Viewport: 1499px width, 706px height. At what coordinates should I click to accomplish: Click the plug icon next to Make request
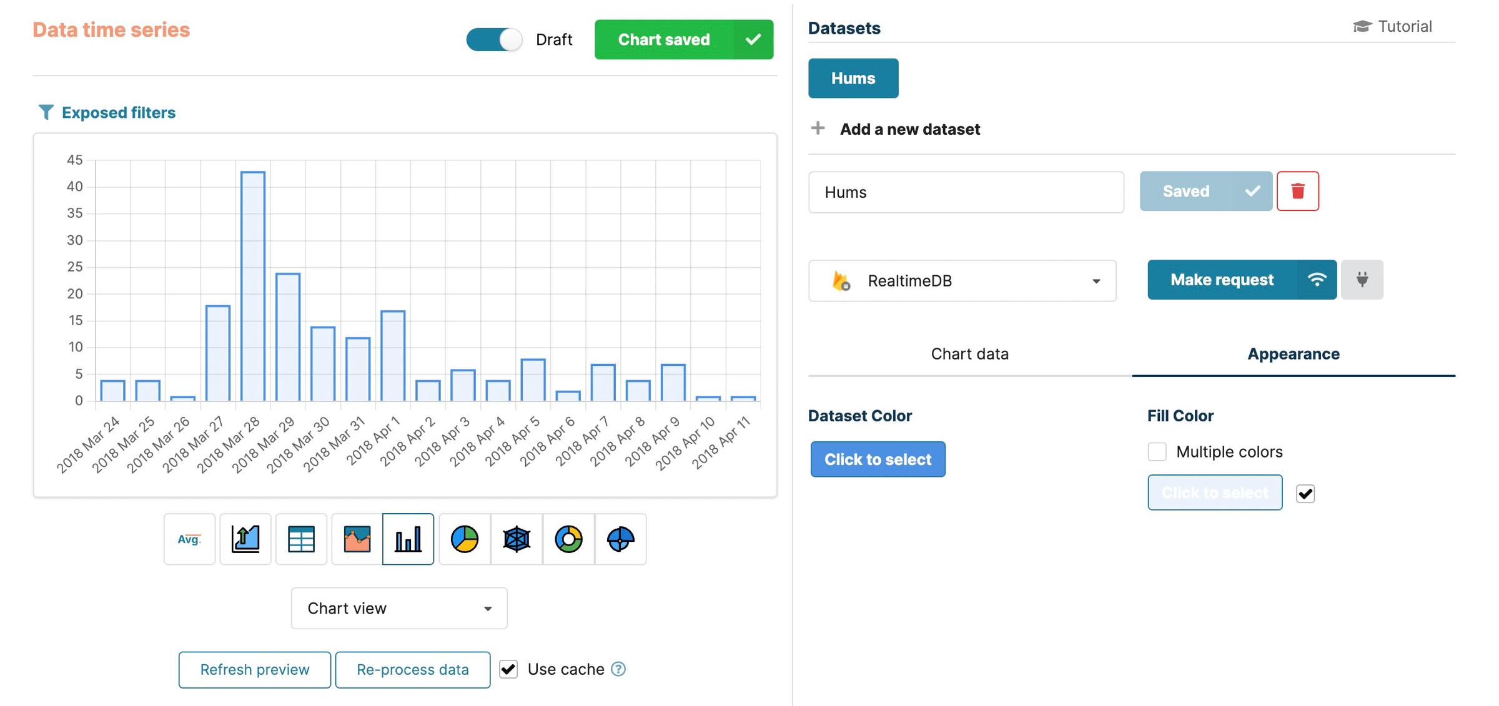(x=1362, y=280)
